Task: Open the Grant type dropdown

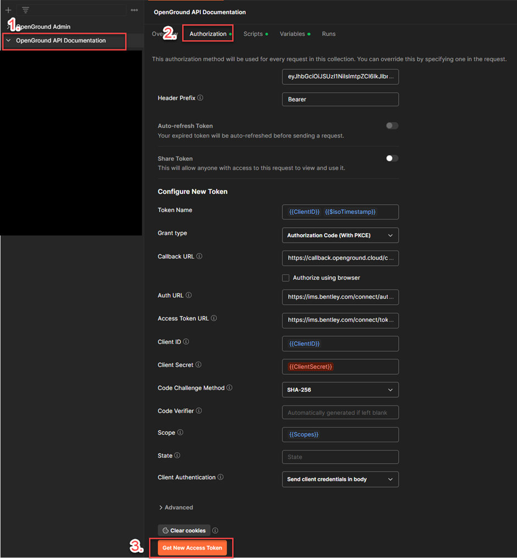Action: point(340,235)
